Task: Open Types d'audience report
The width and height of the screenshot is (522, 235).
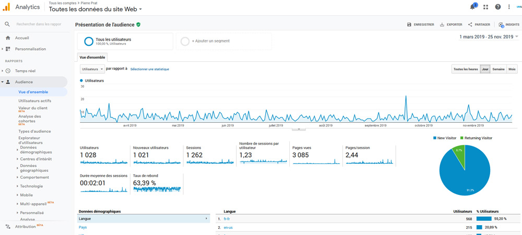Action: click(34, 131)
